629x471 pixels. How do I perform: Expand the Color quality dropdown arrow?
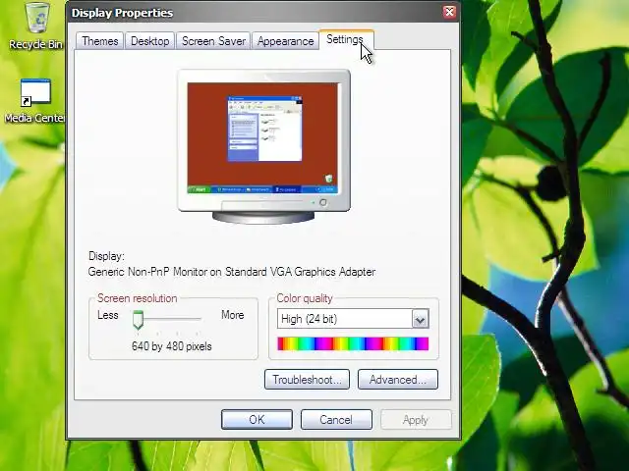pos(420,319)
